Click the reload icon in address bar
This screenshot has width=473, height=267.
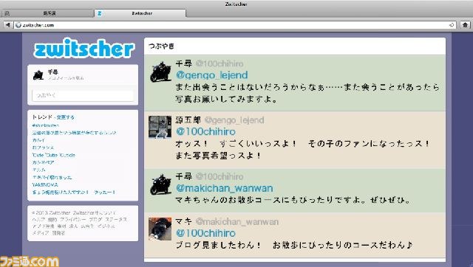[x=452, y=25]
